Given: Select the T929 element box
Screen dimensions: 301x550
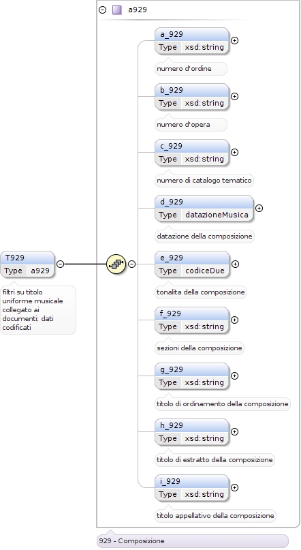Looking at the screenshot, I should 27,264.
